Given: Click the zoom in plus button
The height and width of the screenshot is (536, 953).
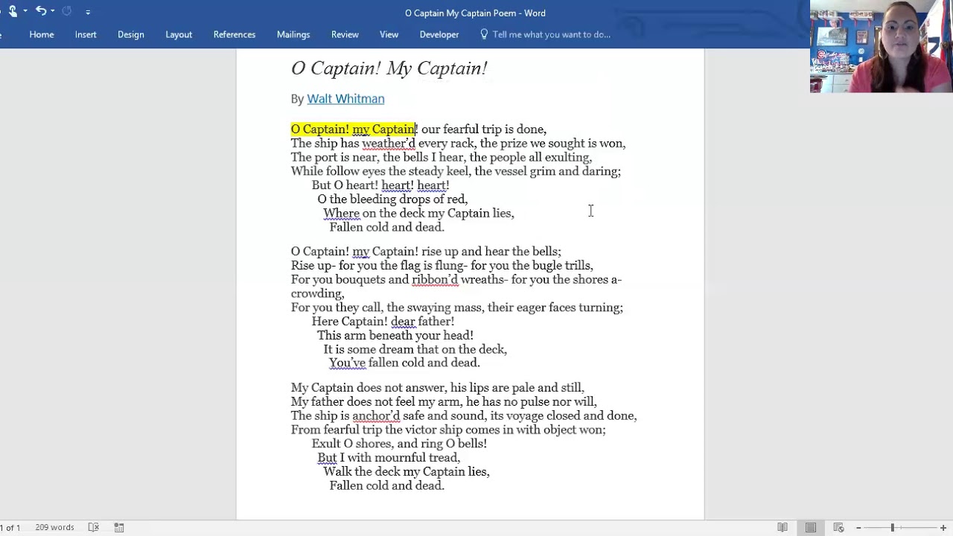Looking at the screenshot, I should click(943, 528).
